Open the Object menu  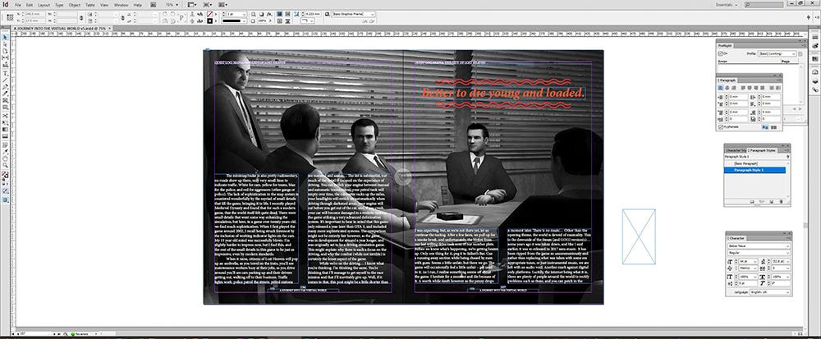click(x=75, y=5)
